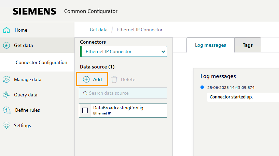
Task: Click the Home house icon in the sidebar
Action: (6, 30)
